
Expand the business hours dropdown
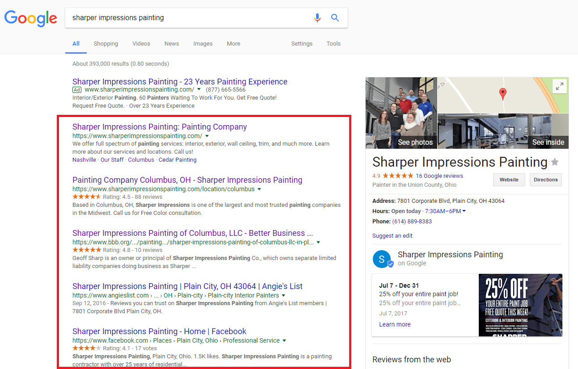pos(464,211)
